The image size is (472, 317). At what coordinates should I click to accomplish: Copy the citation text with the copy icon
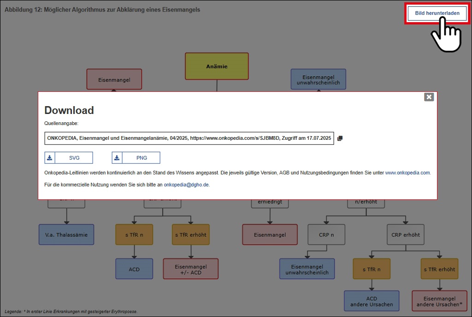[340, 138]
